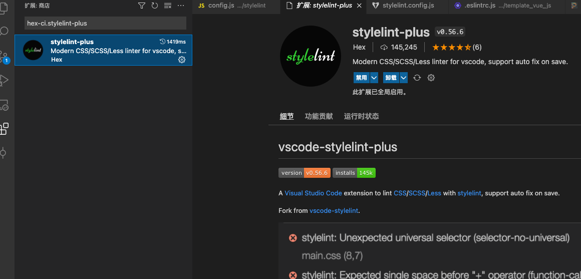Screen dimensions: 581x279
Task: Click the Hex publisher name link
Action: tap(359, 48)
